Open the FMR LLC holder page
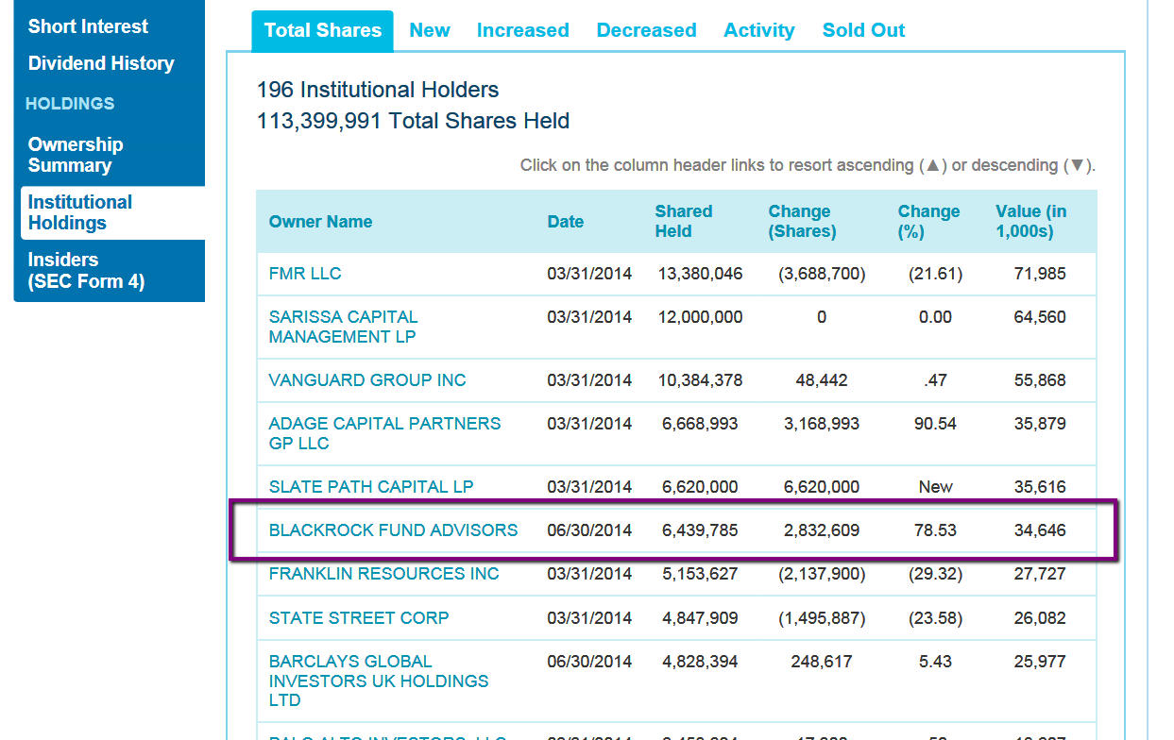Image resolution: width=1174 pixels, height=740 pixels. [x=305, y=273]
